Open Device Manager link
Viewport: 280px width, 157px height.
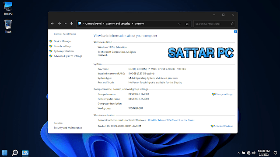[x=63, y=41]
